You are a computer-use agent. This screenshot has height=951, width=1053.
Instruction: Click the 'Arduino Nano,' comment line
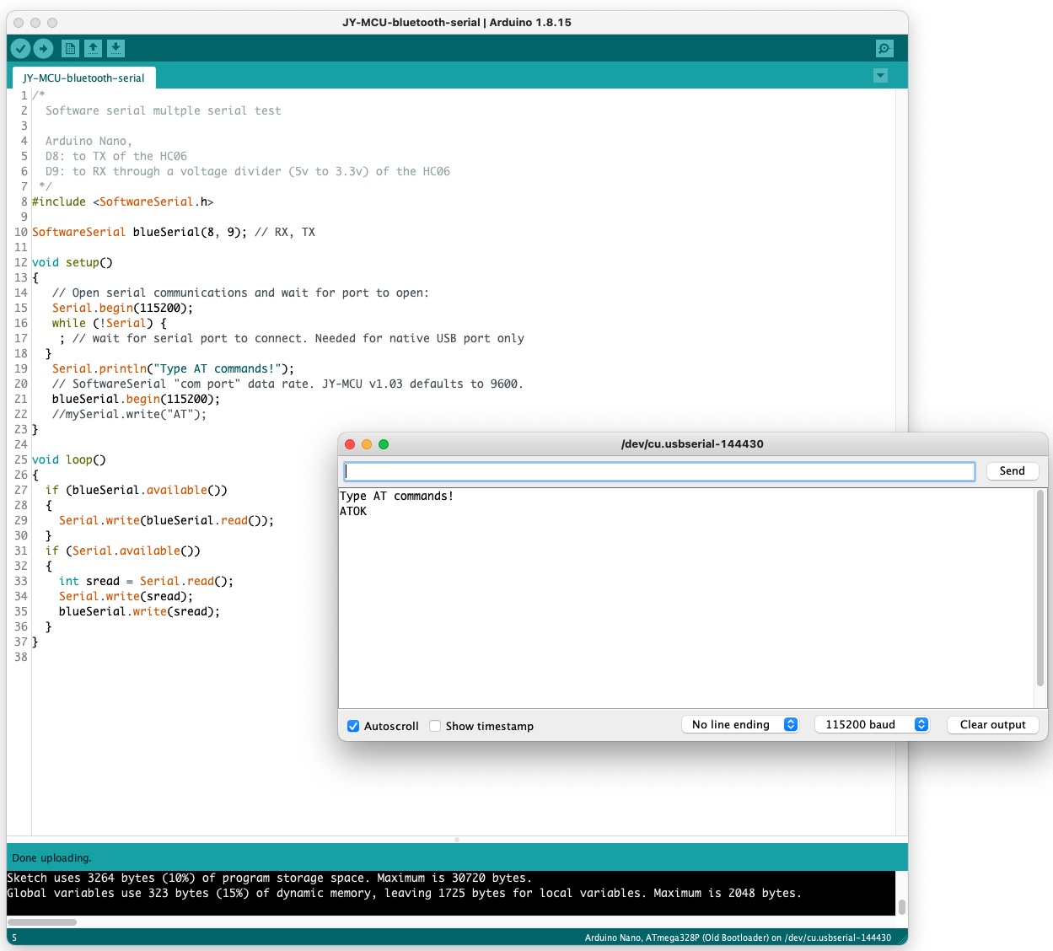point(89,141)
